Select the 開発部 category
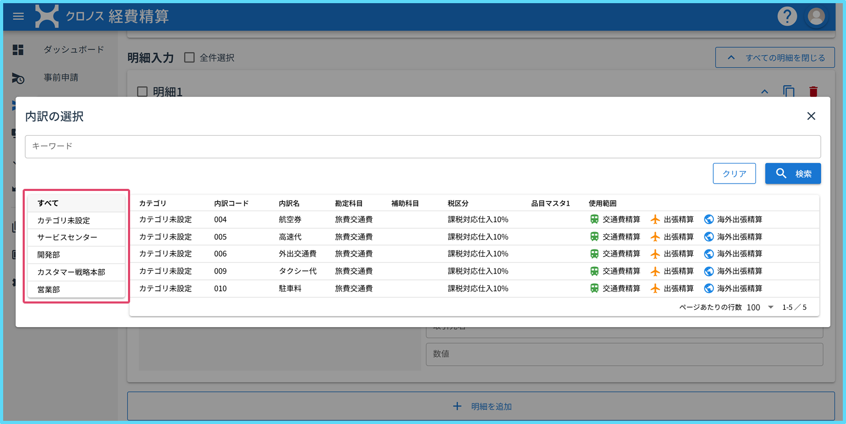The image size is (846, 424). (48, 255)
